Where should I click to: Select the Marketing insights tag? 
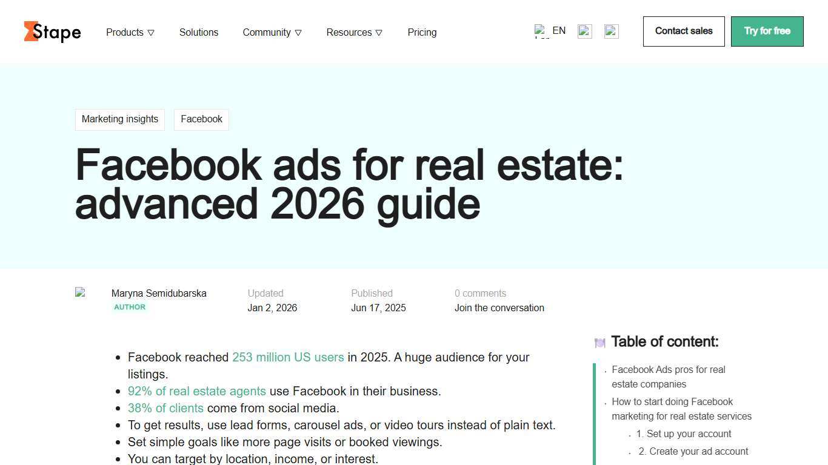click(x=119, y=119)
